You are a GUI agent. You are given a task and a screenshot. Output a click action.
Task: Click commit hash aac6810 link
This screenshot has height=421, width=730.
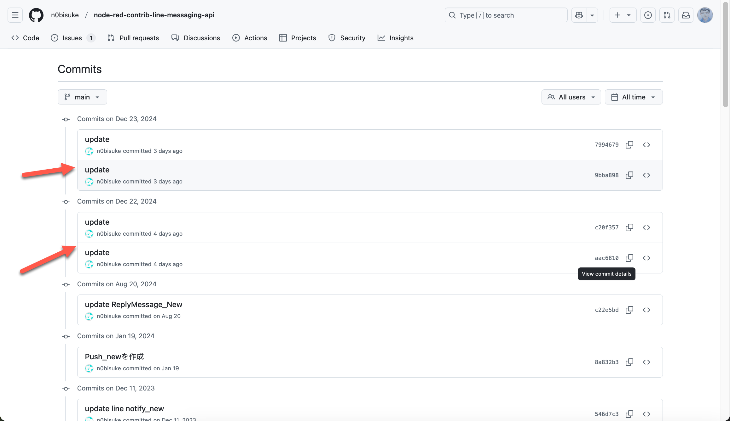[606, 258]
